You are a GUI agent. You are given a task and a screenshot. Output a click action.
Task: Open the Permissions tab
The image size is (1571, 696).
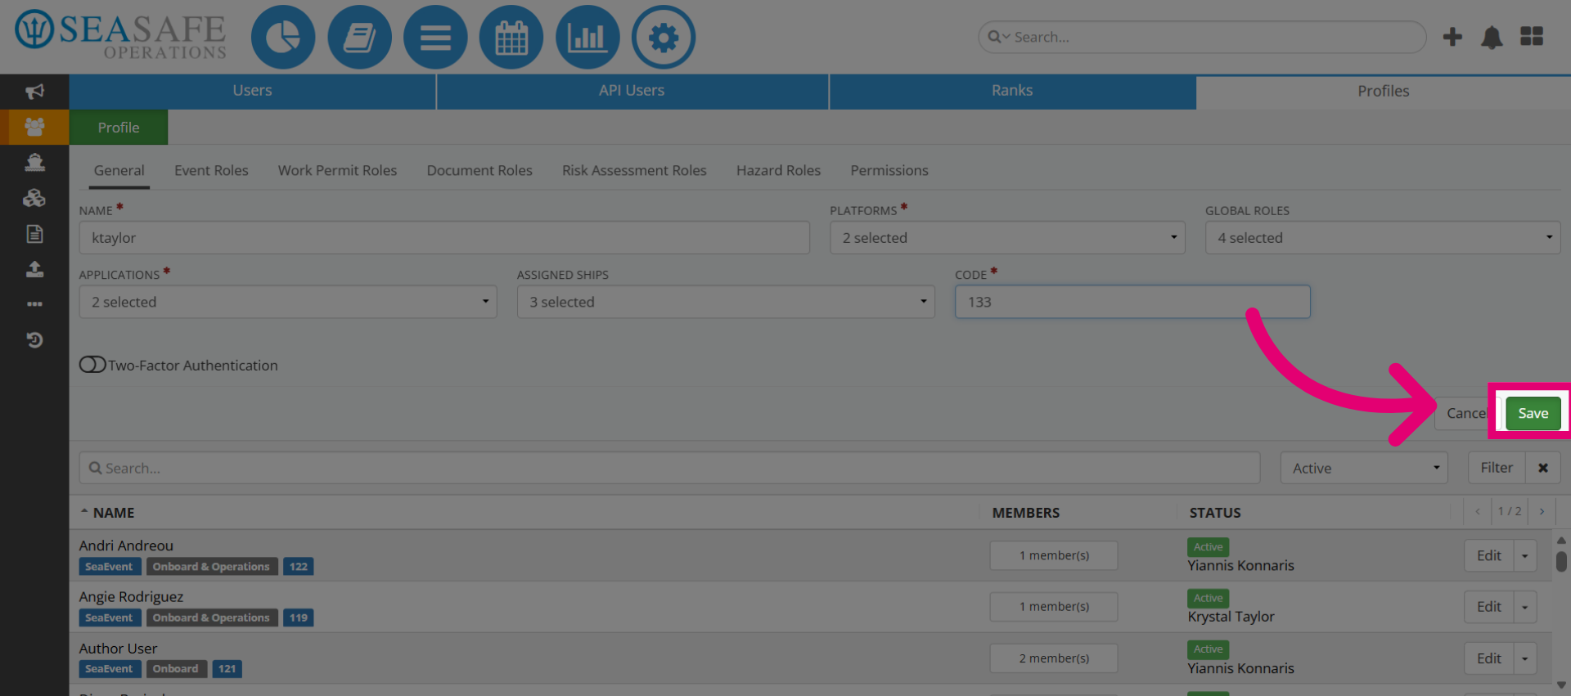pyautogui.click(x=889, y=170)
